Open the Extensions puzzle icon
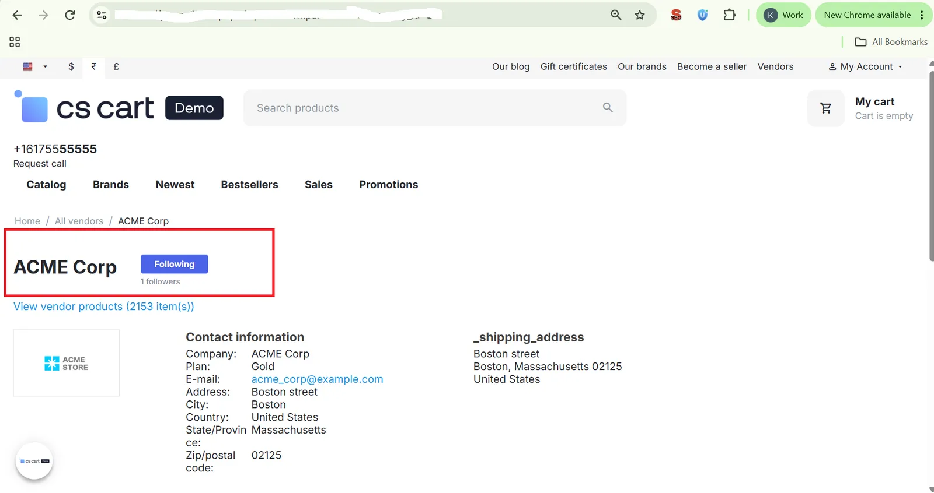The width and height of the screenshot is (934, 493). click(x=730, y=15)
